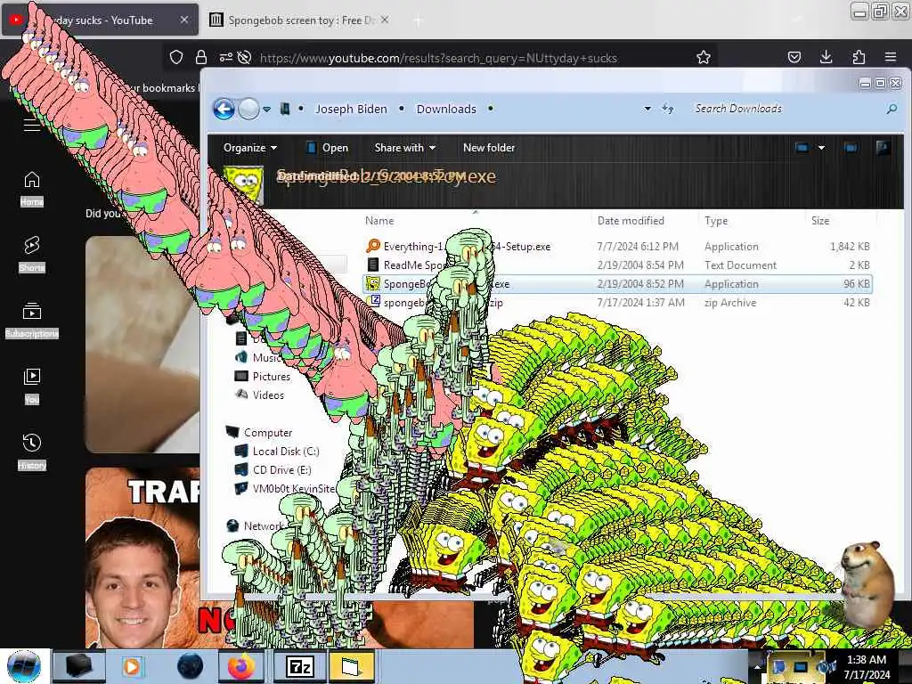
Task: Click the search magnifier icon in Explorer
Action: click(x=892, y=109)
